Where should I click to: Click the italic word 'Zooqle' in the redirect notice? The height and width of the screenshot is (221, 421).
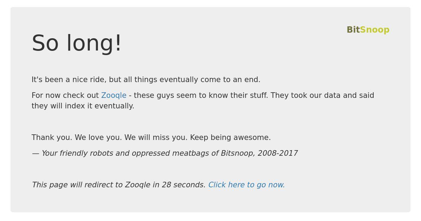138,185
